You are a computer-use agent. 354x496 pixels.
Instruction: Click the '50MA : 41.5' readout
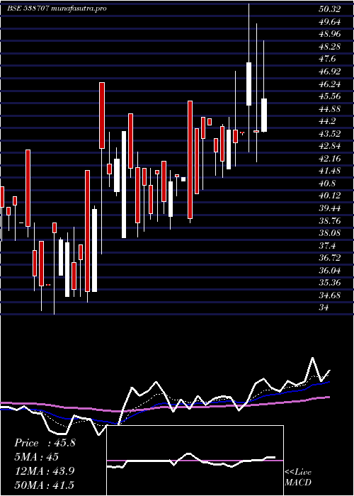[45, 485]
